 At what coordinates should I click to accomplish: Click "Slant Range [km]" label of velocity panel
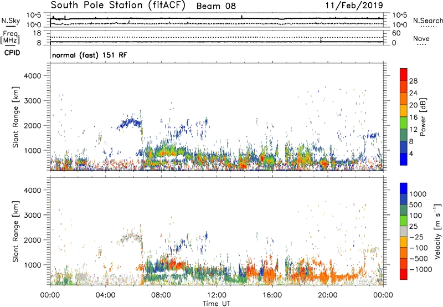tap(16, 232)
